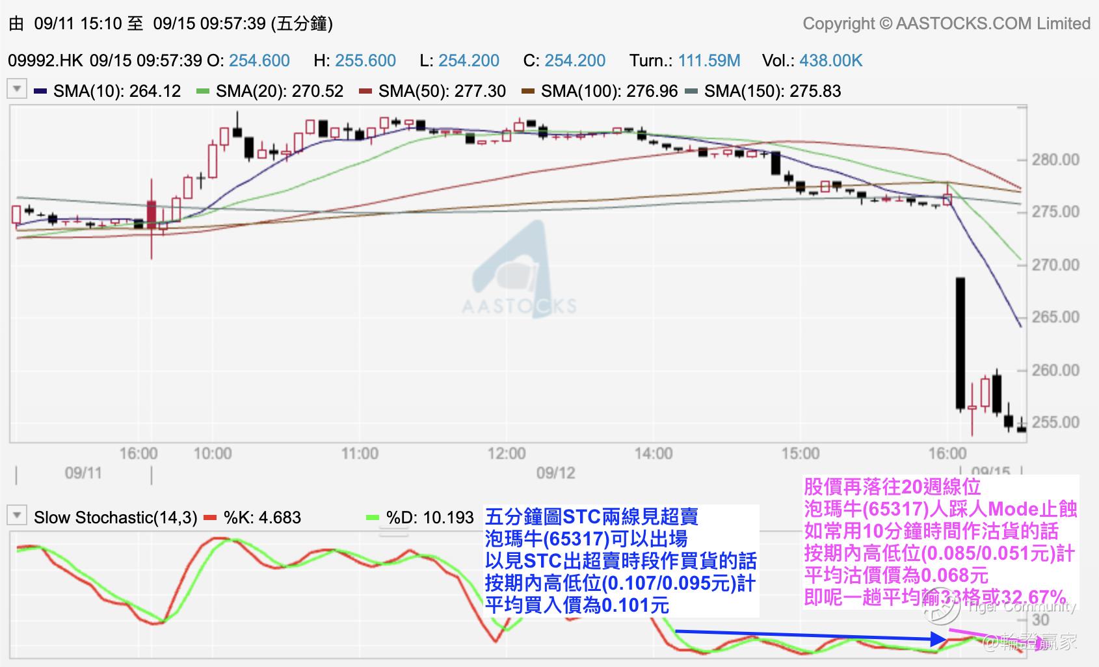Click the high price 255.600
Screen dimensions: 1099x667
point(365,60)
